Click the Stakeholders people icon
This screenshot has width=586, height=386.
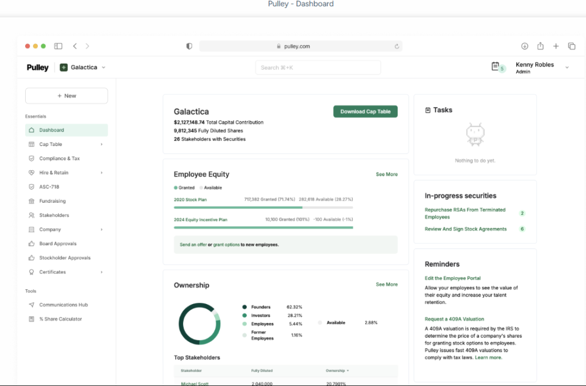click(31, 215)
